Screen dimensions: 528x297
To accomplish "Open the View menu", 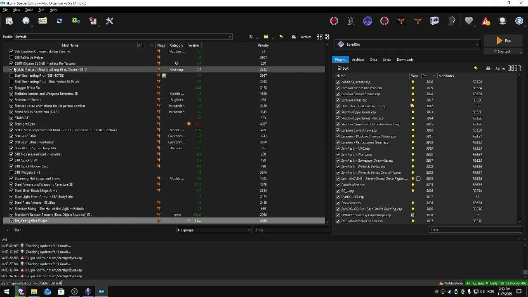I will tap(16, 10).
